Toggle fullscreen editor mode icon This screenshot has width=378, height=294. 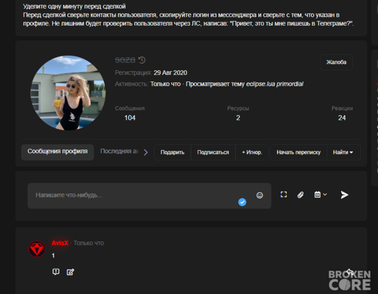(283, 194)
